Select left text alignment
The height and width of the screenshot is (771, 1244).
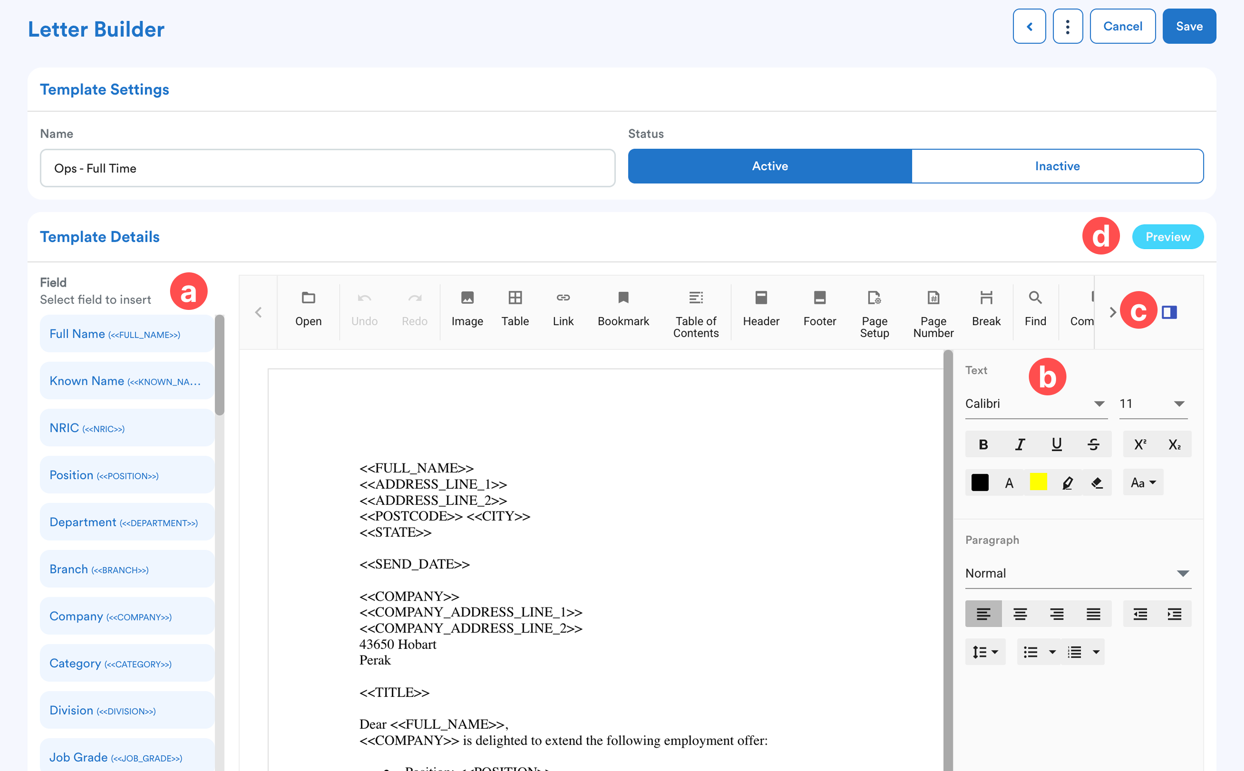(983, 614)
